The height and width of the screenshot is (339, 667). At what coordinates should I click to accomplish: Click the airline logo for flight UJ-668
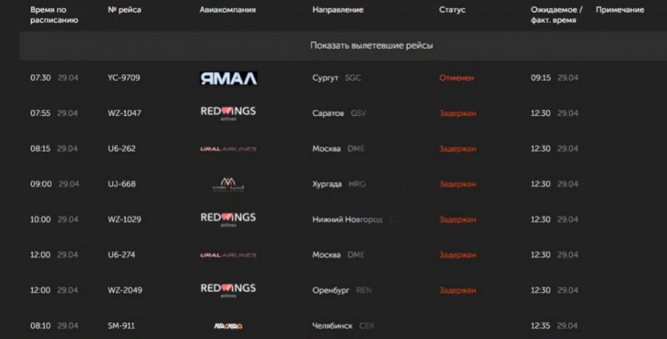coord(228,184)
